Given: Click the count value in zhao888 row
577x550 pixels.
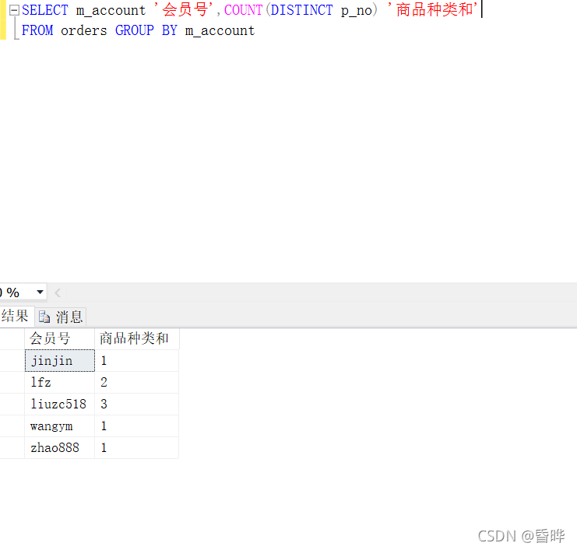Looking at the screenshot, I should [x=136, y=448].
